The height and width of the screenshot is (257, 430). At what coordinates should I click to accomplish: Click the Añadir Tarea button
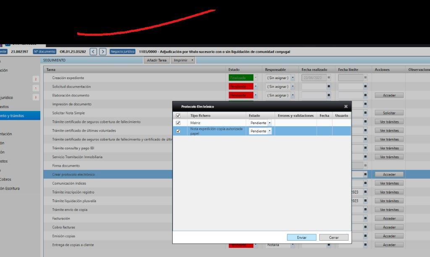tap(157, 60)
